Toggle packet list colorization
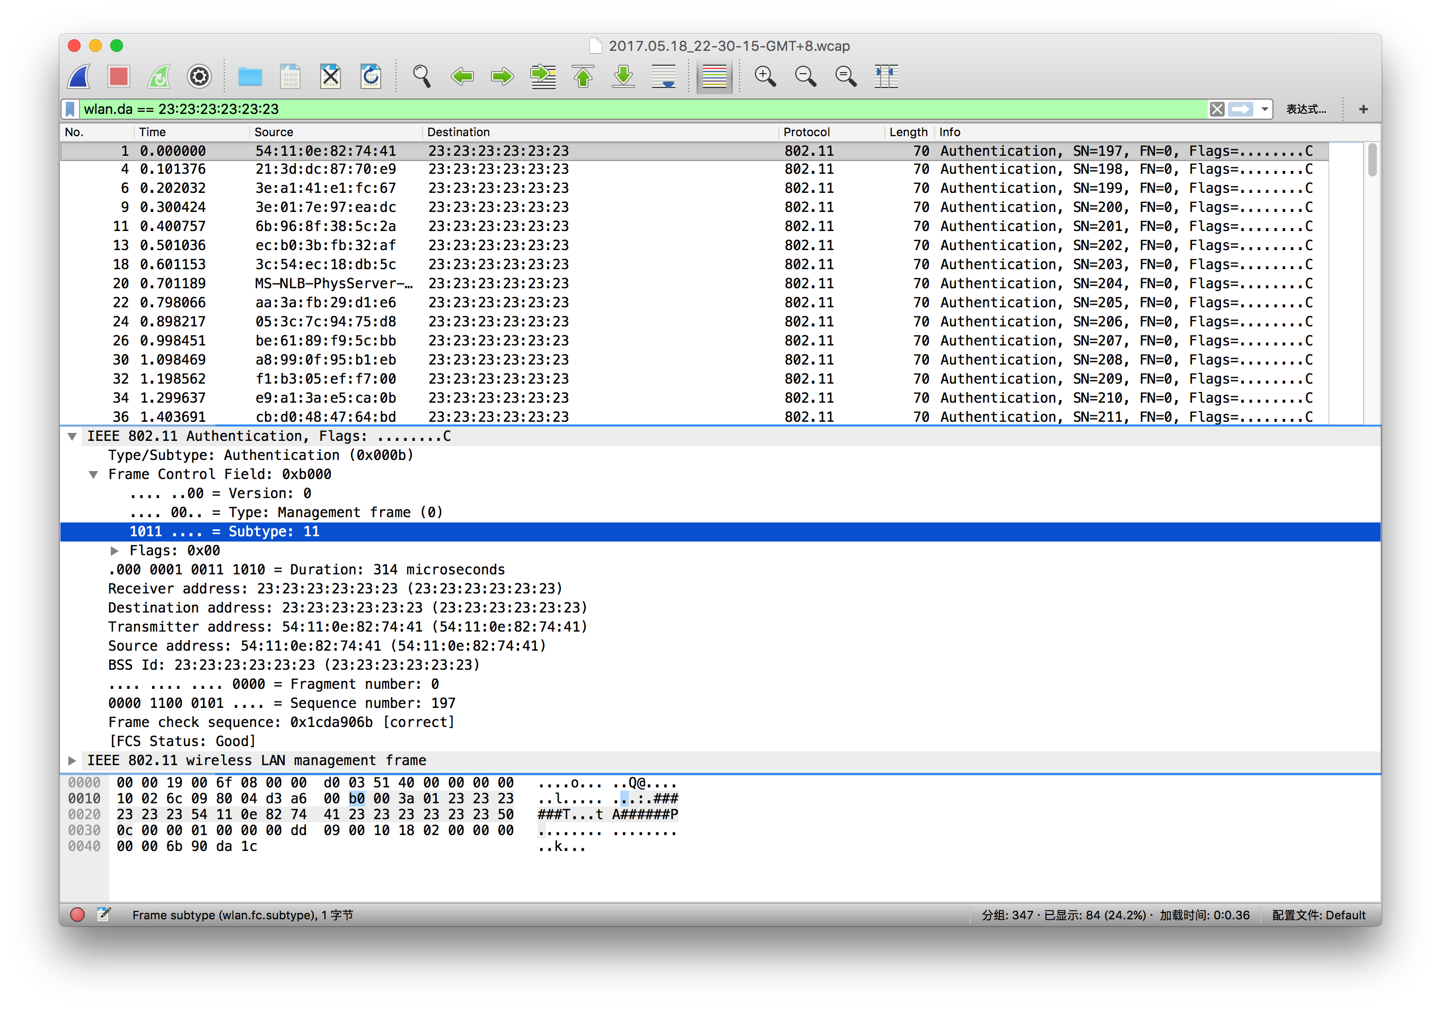 tap(714, 76)
